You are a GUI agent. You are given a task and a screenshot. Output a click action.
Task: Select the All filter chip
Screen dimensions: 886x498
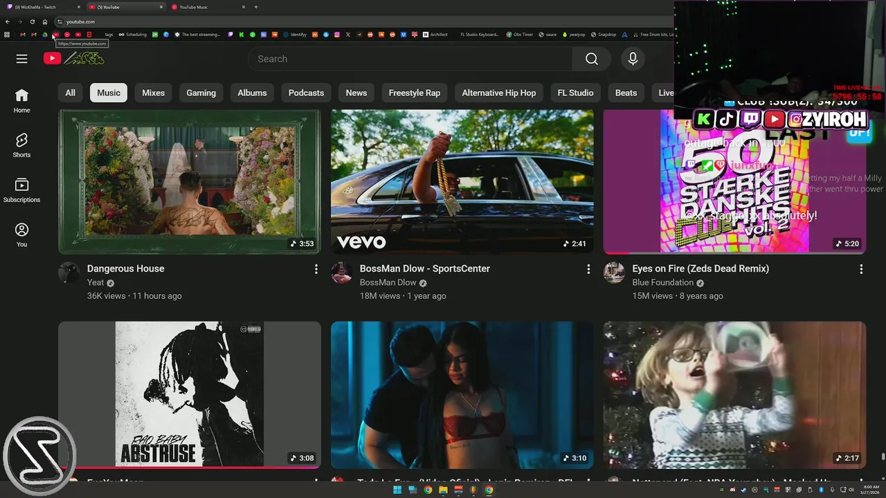(70, 93)
